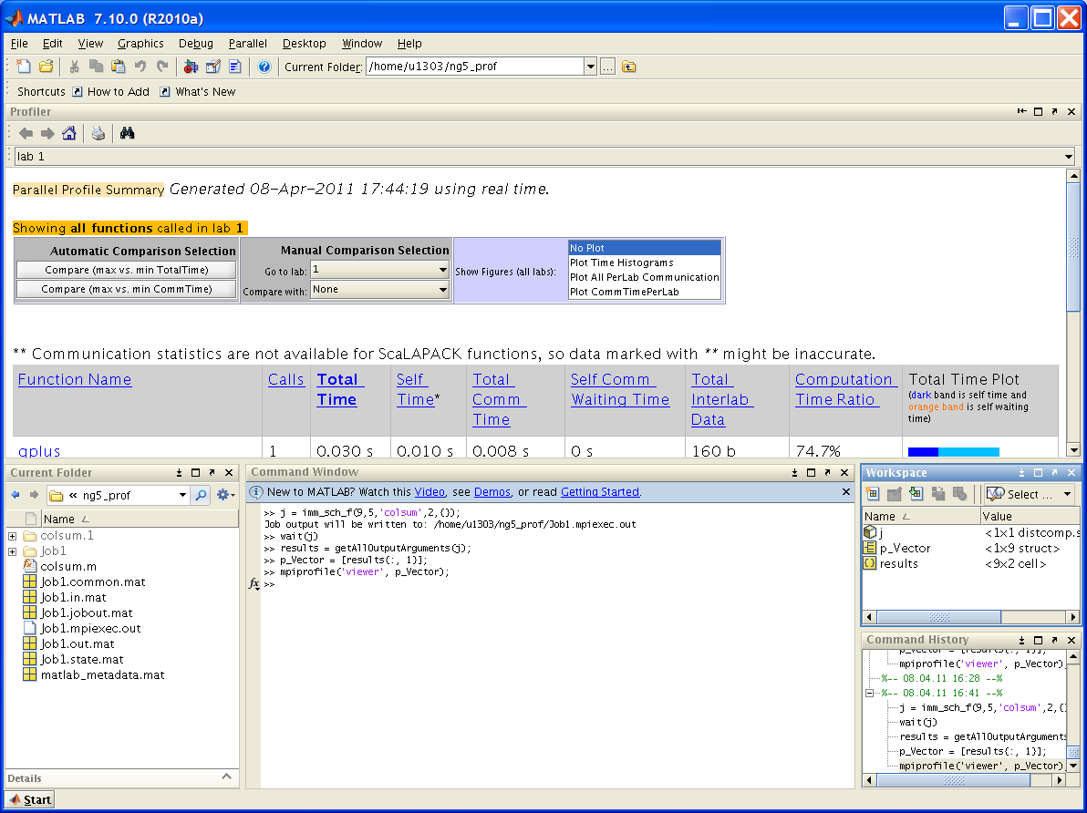Open Current Folder gear actions menu

[x=225, y=495]
